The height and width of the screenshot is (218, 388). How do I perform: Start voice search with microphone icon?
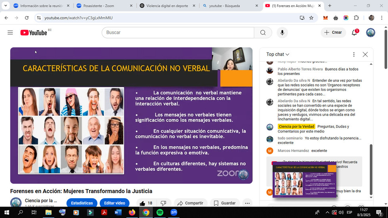pos(282,33)
